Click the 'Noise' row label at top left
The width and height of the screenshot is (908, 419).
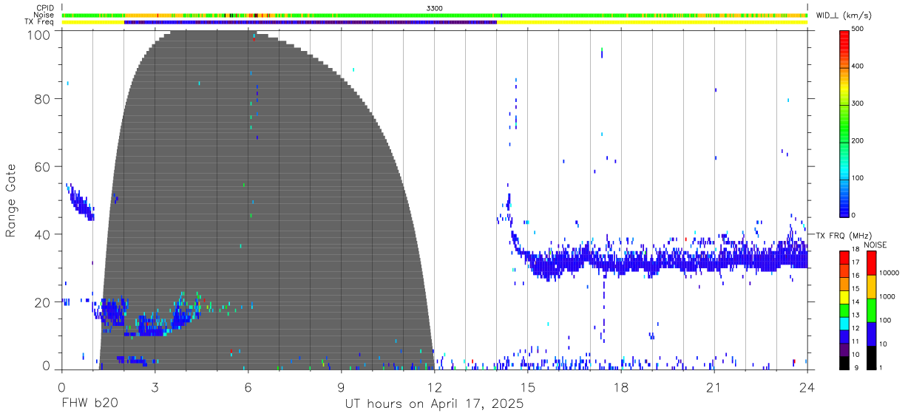point(44,15)
